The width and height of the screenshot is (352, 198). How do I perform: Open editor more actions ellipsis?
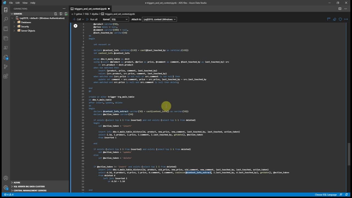pyautogui.click(x=346, y=9)
